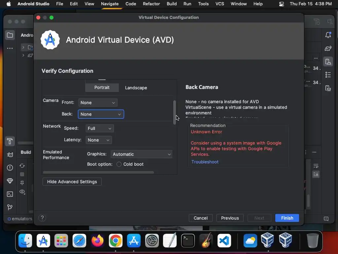Click the Build panel options vertical dots
The height and width of the screenshot is (254, 338).
pyautogui.click(x=305, y=152)
